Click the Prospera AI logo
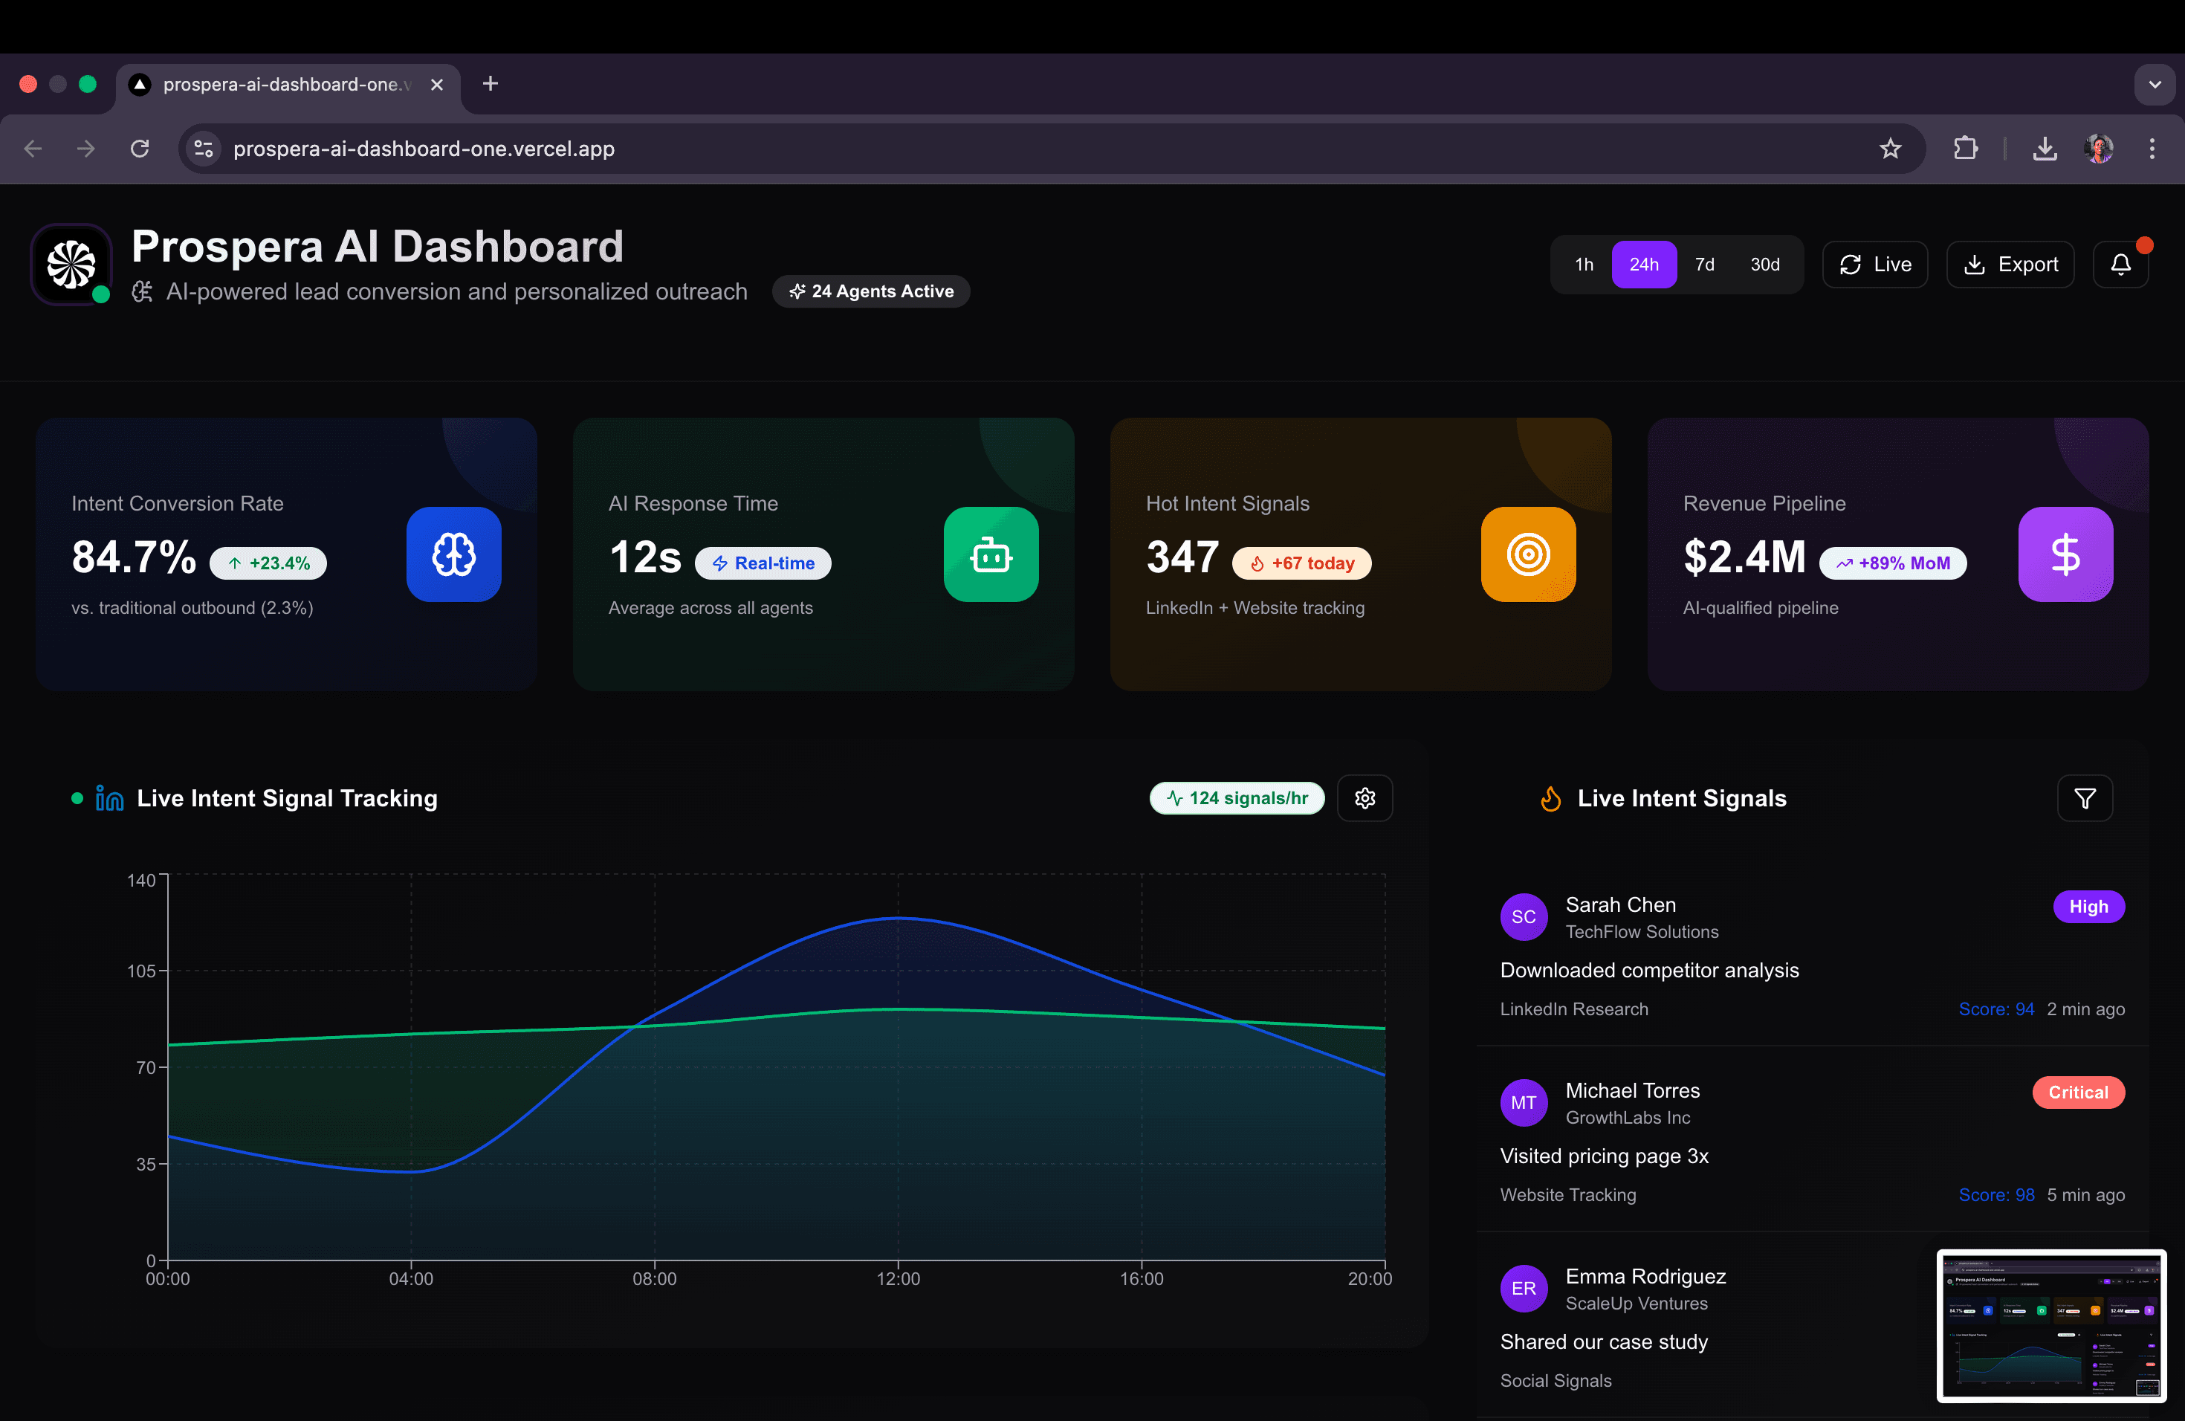Viewport: 2185px width, 1421px height. (x=71, y=265)
